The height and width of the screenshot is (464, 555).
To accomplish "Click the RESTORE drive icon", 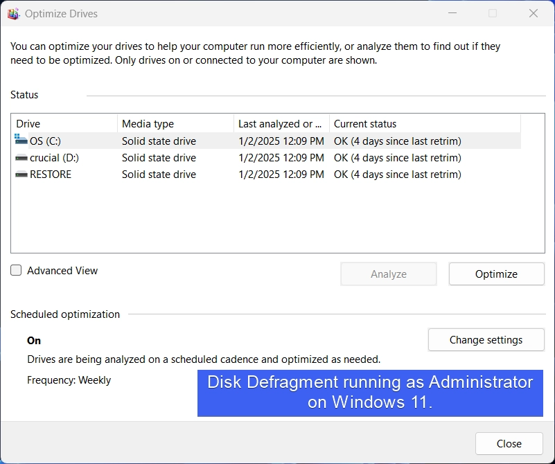I will point(21,175).
